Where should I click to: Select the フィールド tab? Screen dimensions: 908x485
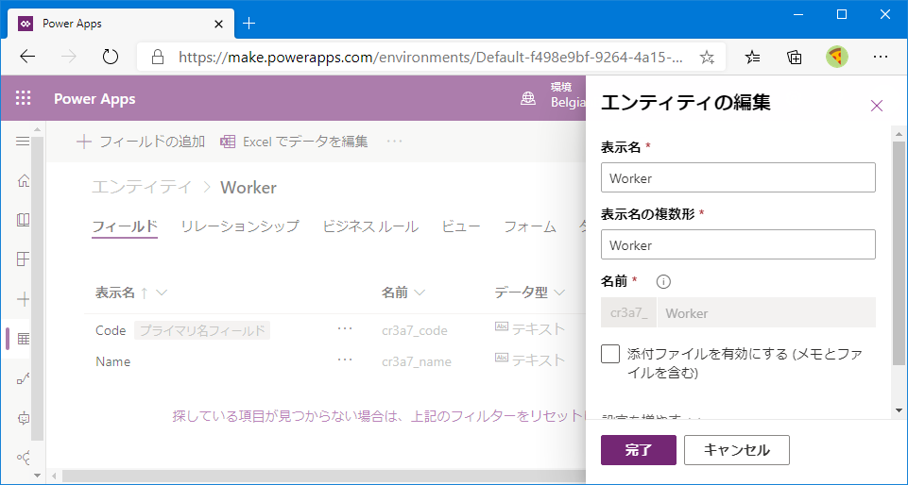point(125,226)
